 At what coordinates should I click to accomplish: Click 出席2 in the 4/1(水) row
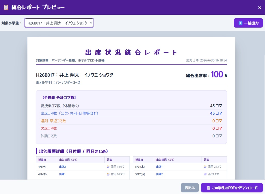click(62, 167)
